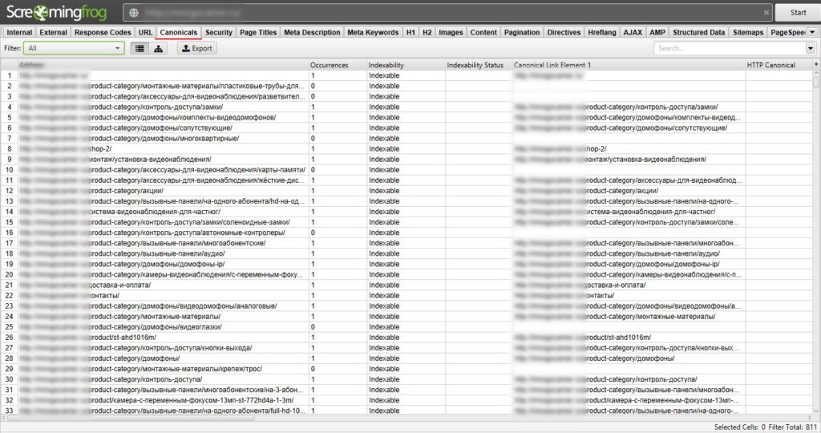Open the search options dropdown arrow
The width and height of the screenshot is (821, 433).
pyautogui.click(x=810, y=48)
